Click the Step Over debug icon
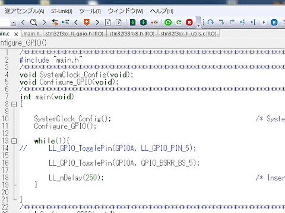The image size is (285, 213). point(211,22)
